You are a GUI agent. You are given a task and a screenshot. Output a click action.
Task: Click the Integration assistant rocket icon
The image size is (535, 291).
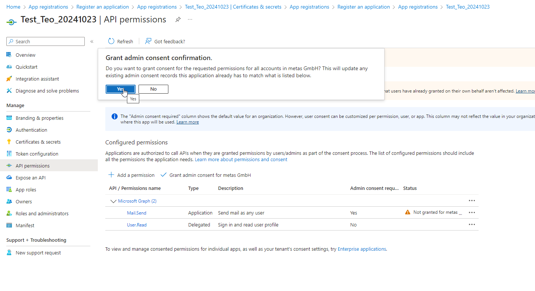coord(9,79)
